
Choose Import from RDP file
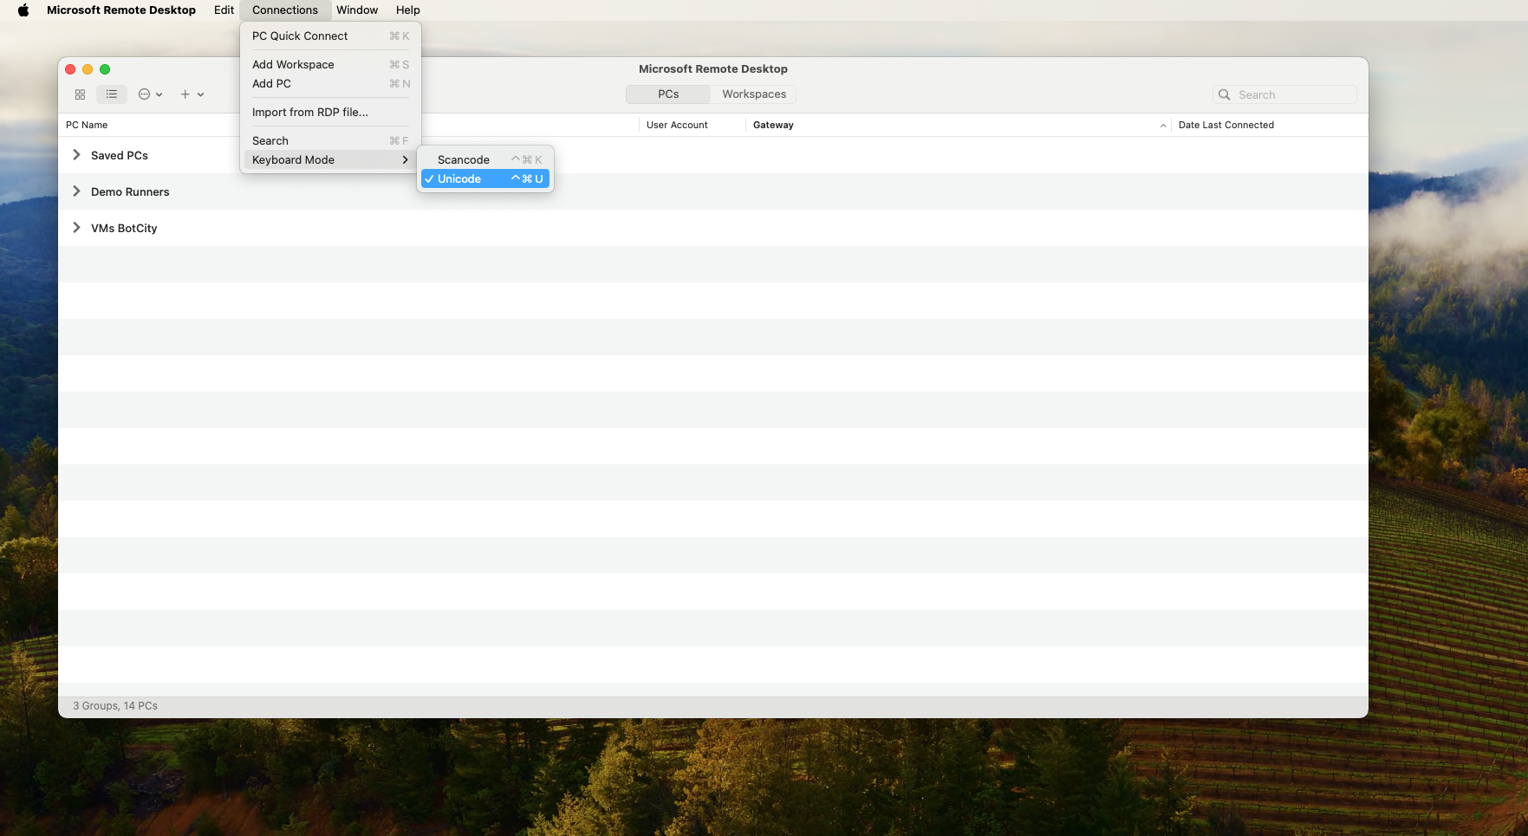pyautogui.click(x=330, y=112)
